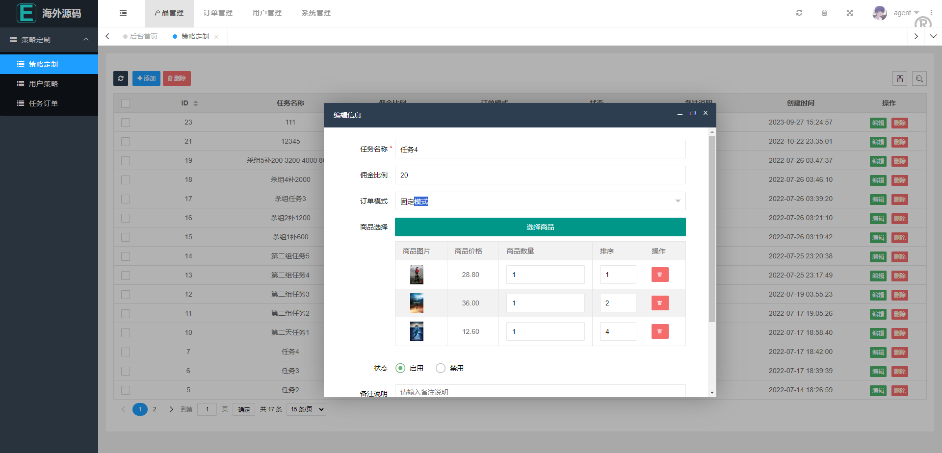Select the 启用 status radio button
Screen dimensions: 942x453
[400, 368]
